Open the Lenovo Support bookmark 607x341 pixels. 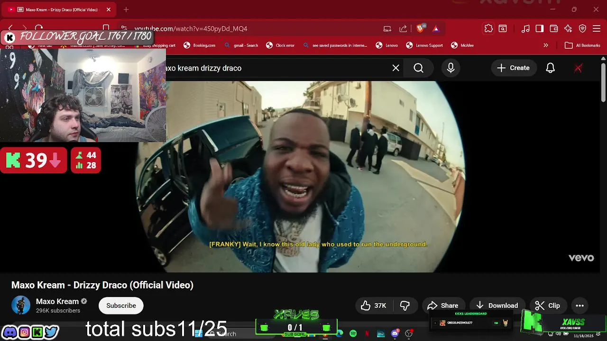[x=424, y=45]
